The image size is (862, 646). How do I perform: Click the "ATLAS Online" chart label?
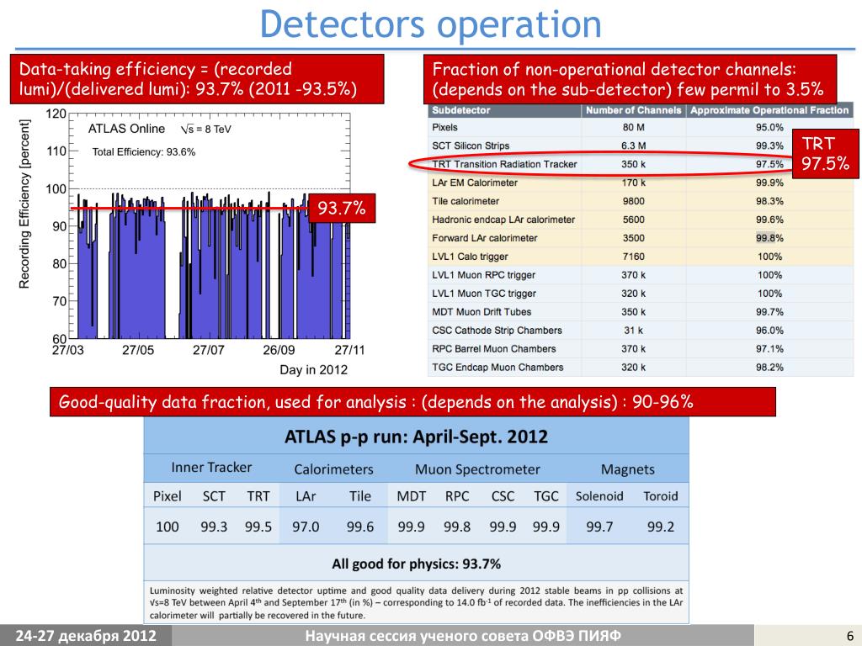[x=126, y=129]
